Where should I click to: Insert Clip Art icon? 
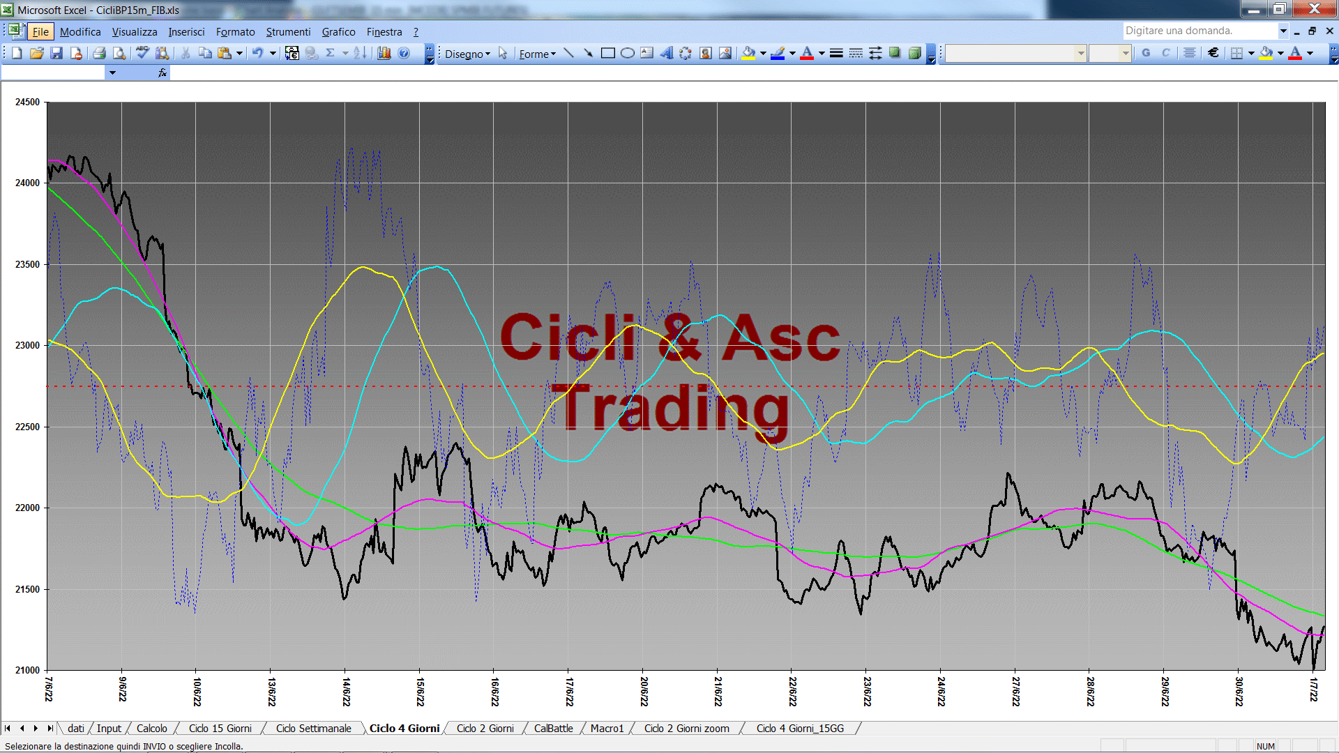(706, 53)
